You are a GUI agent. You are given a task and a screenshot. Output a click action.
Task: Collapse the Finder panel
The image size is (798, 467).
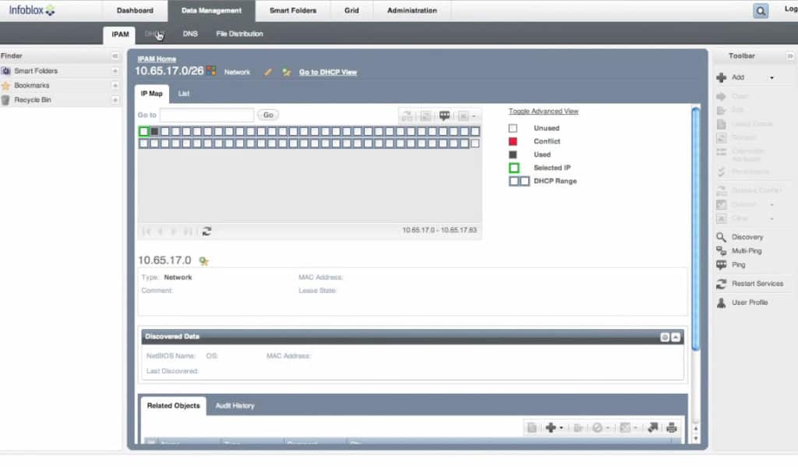115,56
